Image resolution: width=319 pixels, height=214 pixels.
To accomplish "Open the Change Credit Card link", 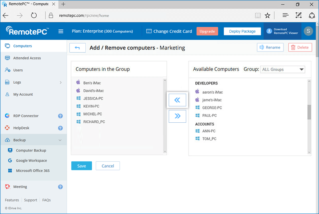I will pos(169,31).
